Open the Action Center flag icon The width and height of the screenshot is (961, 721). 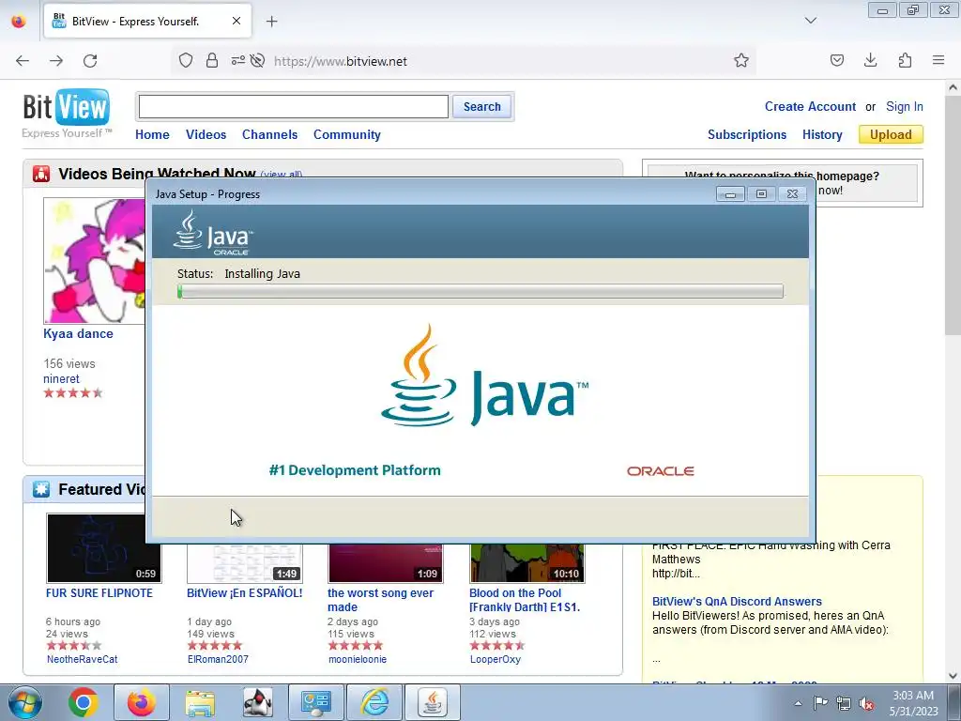pos(820,703)
